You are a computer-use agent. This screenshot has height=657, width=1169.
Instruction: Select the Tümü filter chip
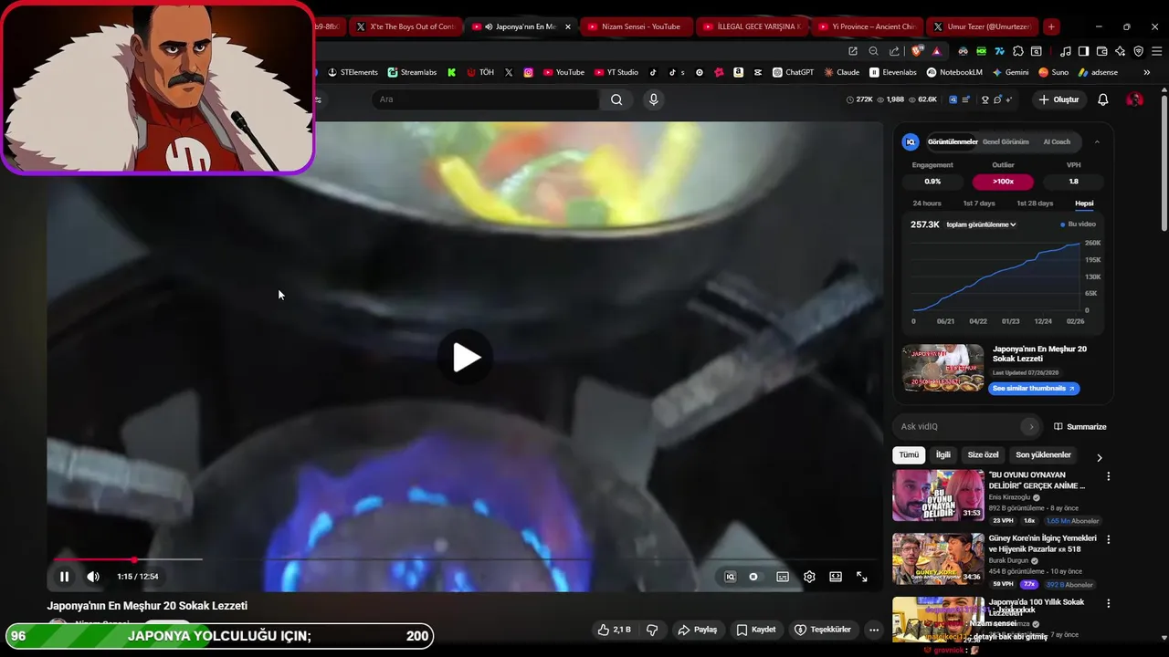click(x=909, y=455)
